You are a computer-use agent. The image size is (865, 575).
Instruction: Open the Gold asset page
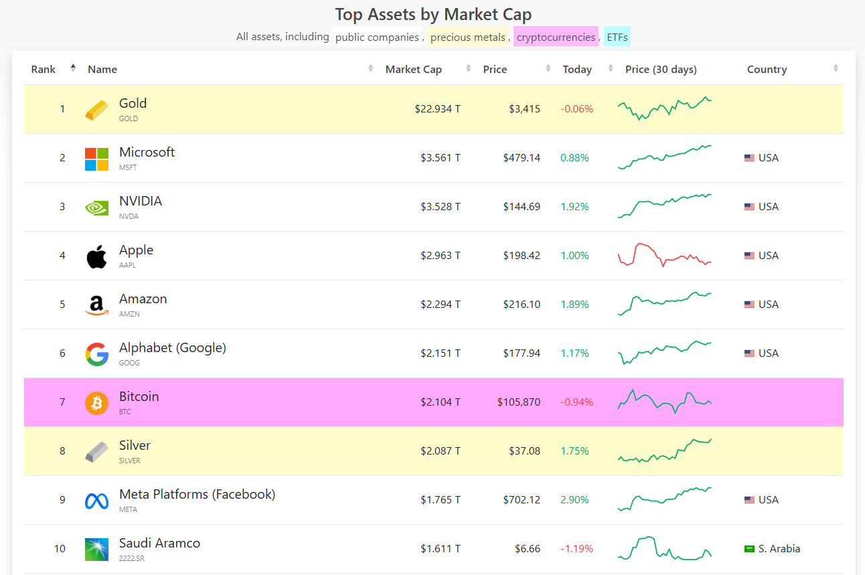133,104
